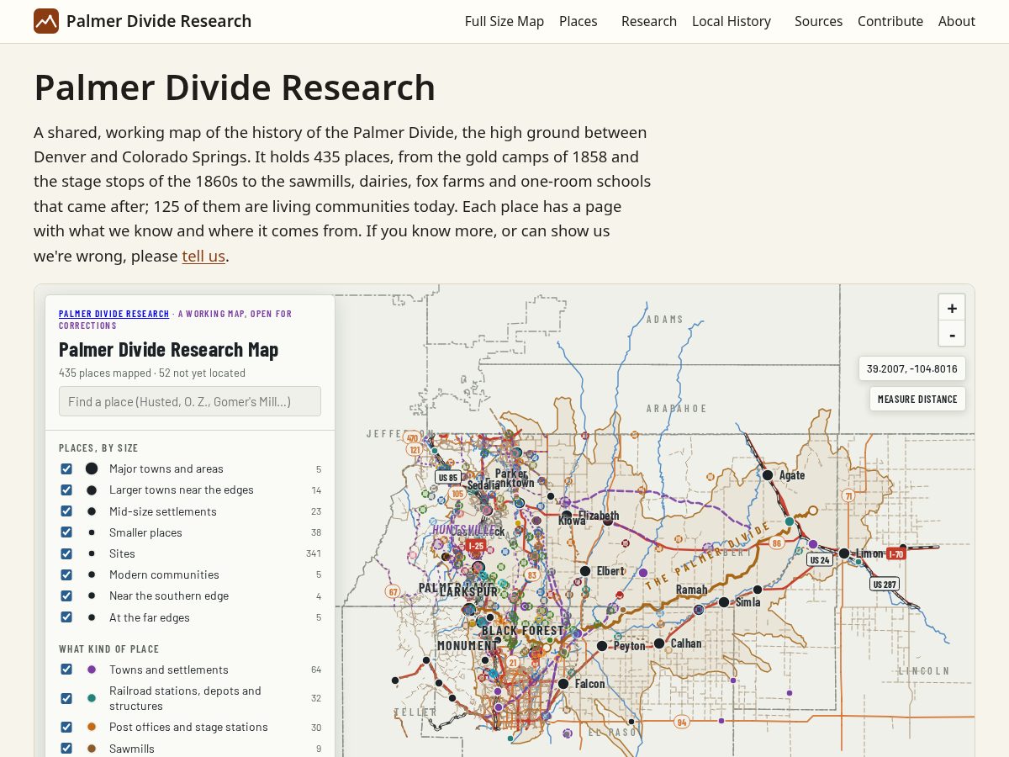Click the route 67 highway shield

click(x=393, y=591)
